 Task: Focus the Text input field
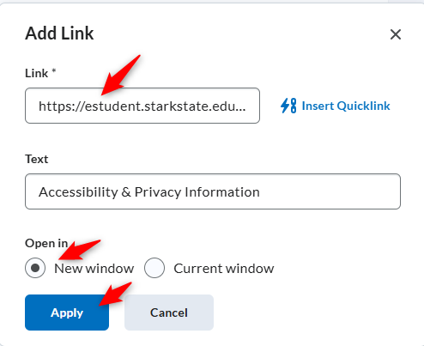pos(213,191)
